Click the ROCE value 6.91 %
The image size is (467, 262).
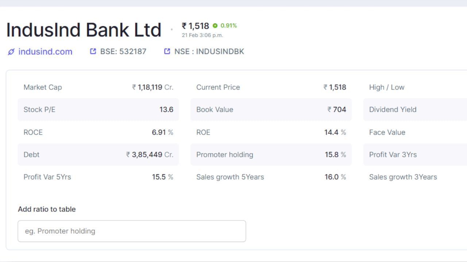(163, 132)
